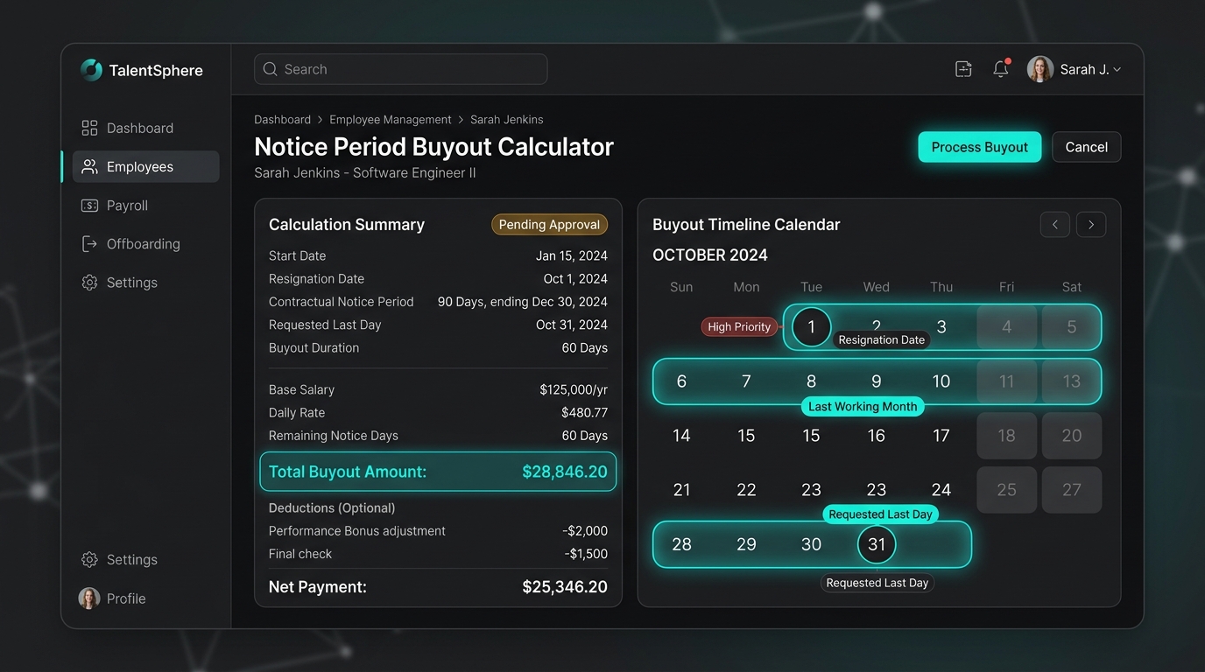Image resolution: width=1205 pixels, height=672 pixels.
Task: Go to next calendar month
Action: click(1091, 225)
